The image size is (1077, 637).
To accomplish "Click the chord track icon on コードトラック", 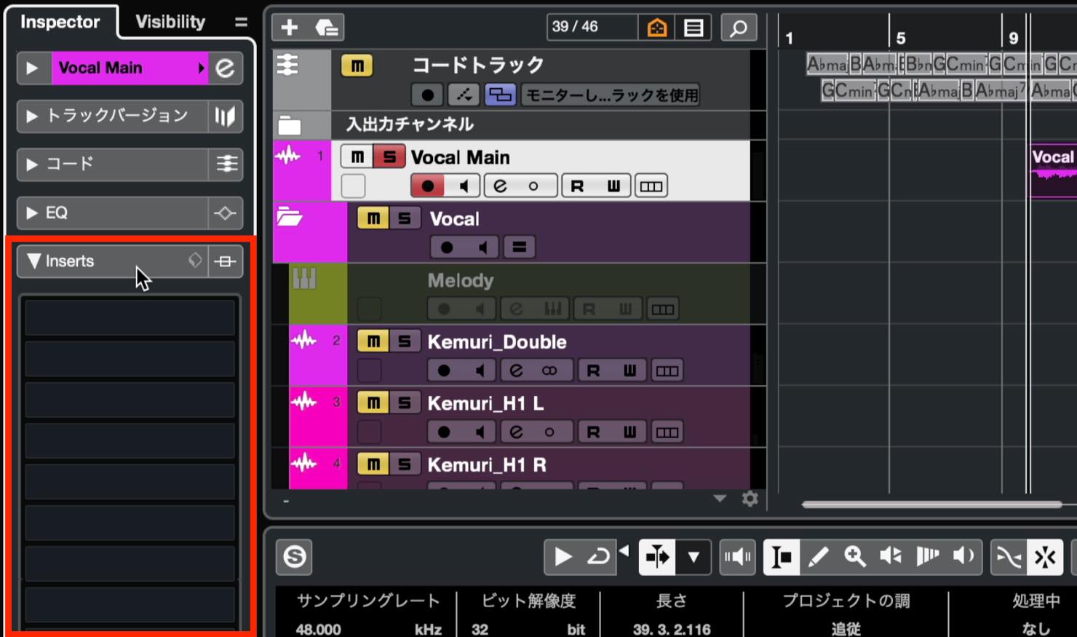I will point(288,66).
